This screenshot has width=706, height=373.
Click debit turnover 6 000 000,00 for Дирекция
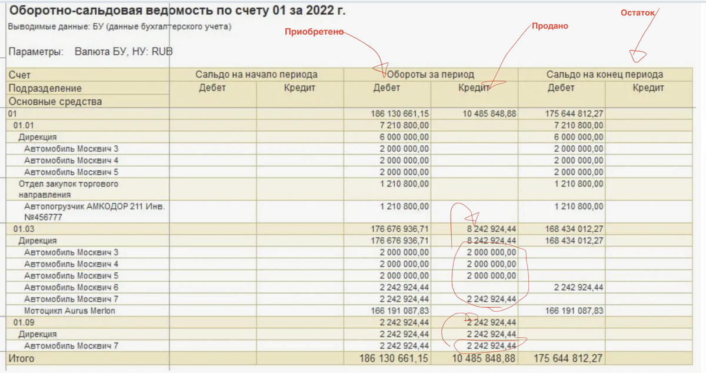pyautogui.click(x=405, y=137)
